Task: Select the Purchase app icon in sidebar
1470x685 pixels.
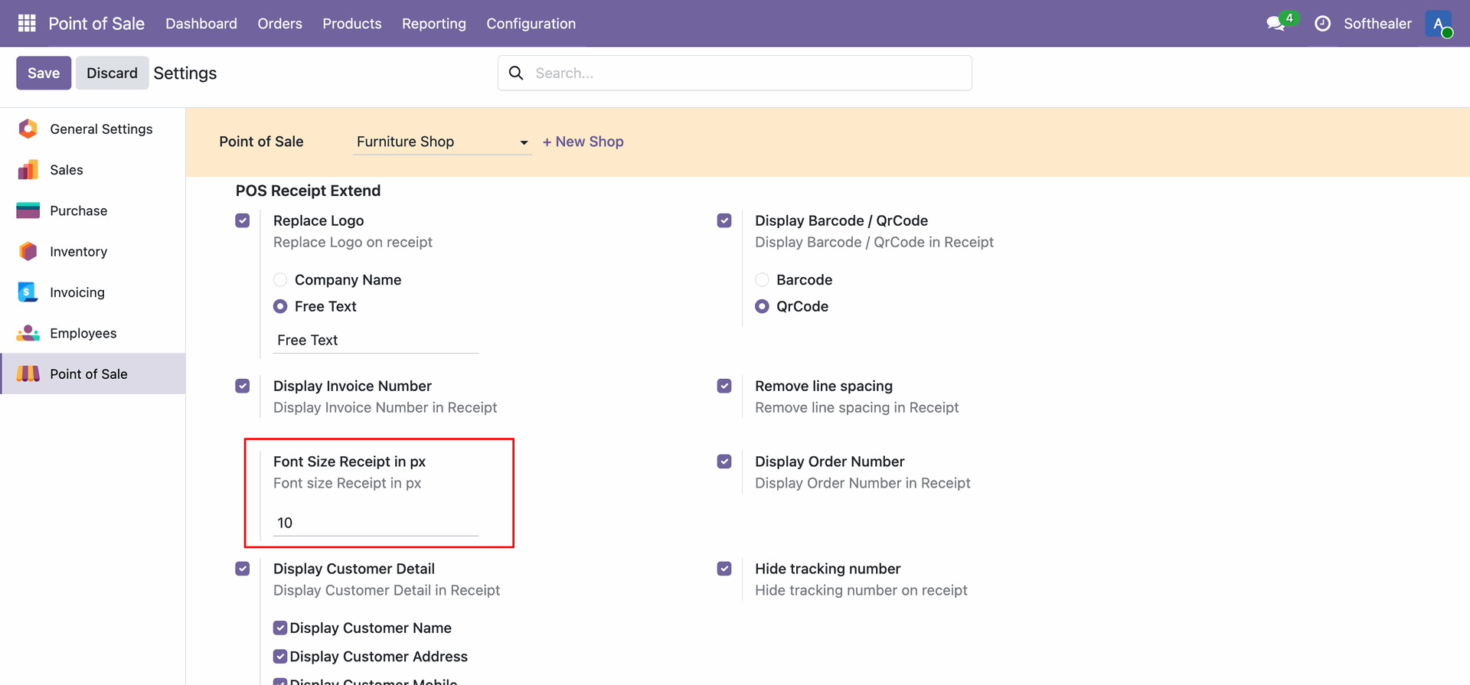Action: click(28, 210)
